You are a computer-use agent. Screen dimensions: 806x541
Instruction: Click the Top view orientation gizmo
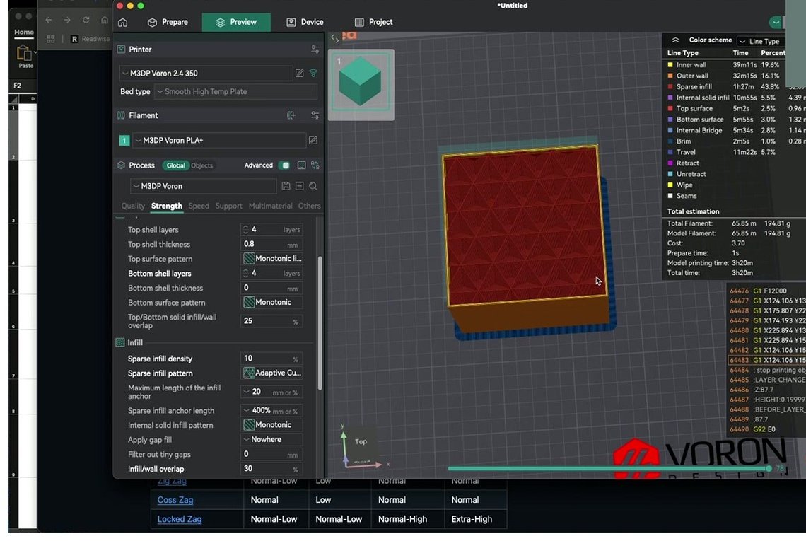[361, 441]
